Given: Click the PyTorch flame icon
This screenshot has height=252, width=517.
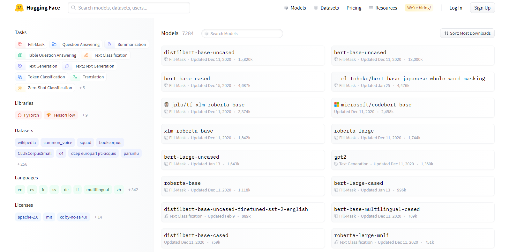Looking at the screenshot, I should (20, 115).
